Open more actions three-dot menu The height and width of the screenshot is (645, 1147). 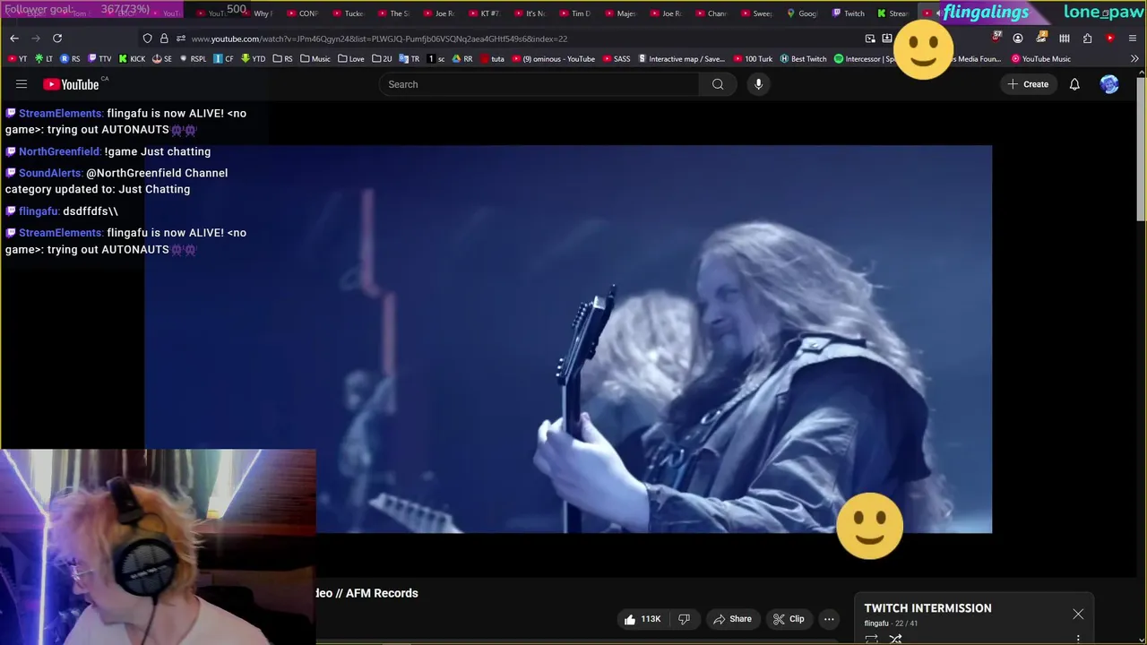(x=829, y=619)
